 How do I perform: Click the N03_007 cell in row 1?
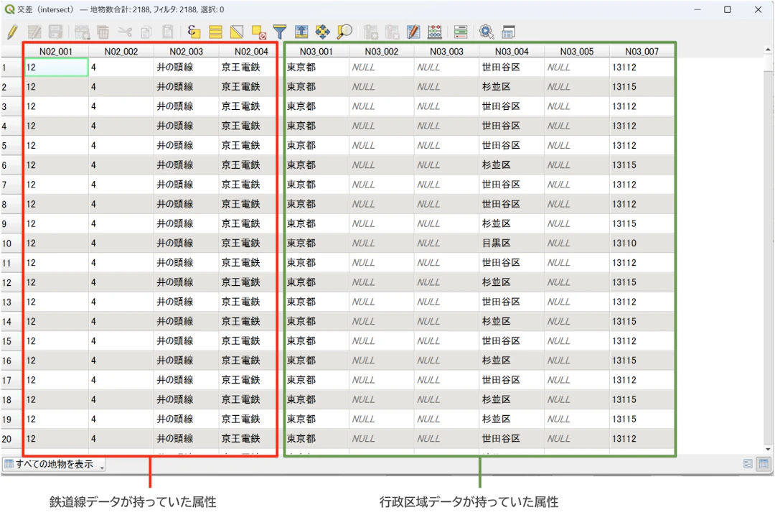(642, 68)
